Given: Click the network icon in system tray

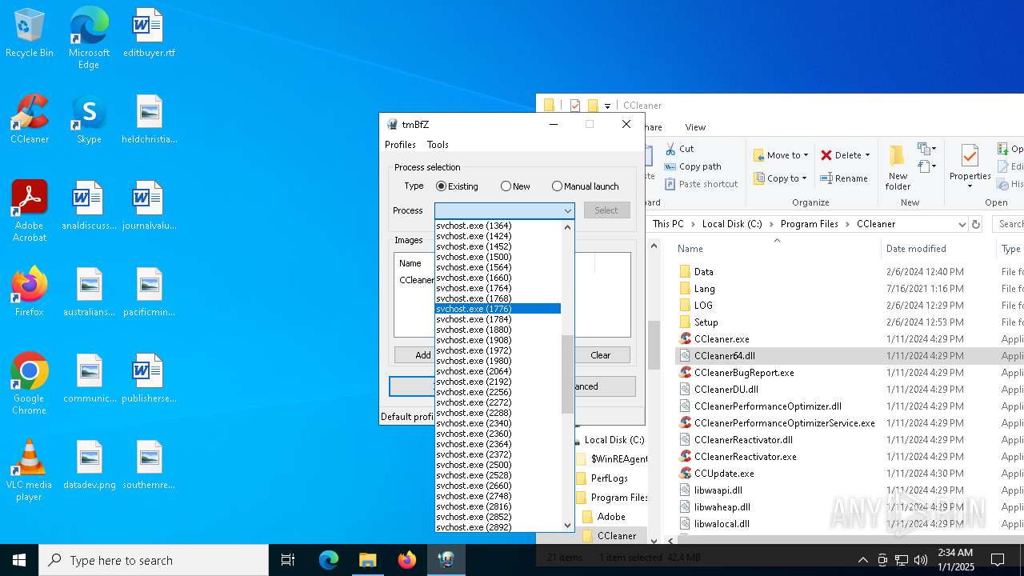Looking at the screenshot, I should [x=902, y=560].
